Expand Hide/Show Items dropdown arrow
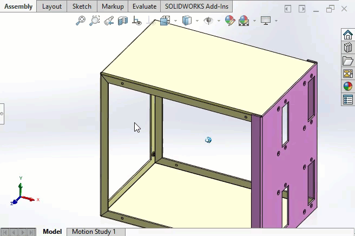 [x=218, y=21]
